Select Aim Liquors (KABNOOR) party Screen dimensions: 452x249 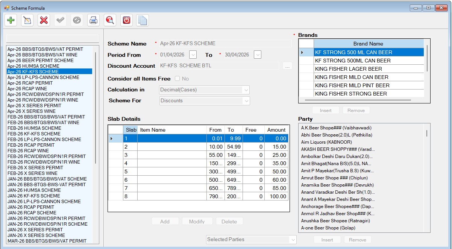pos(326,142)
